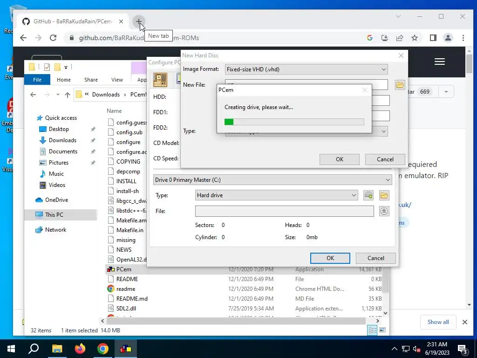Image resolution: width=477 pixels, height=358 pixels.
Task: Select Desktop in navigation pane
Action: pos(58,129)
